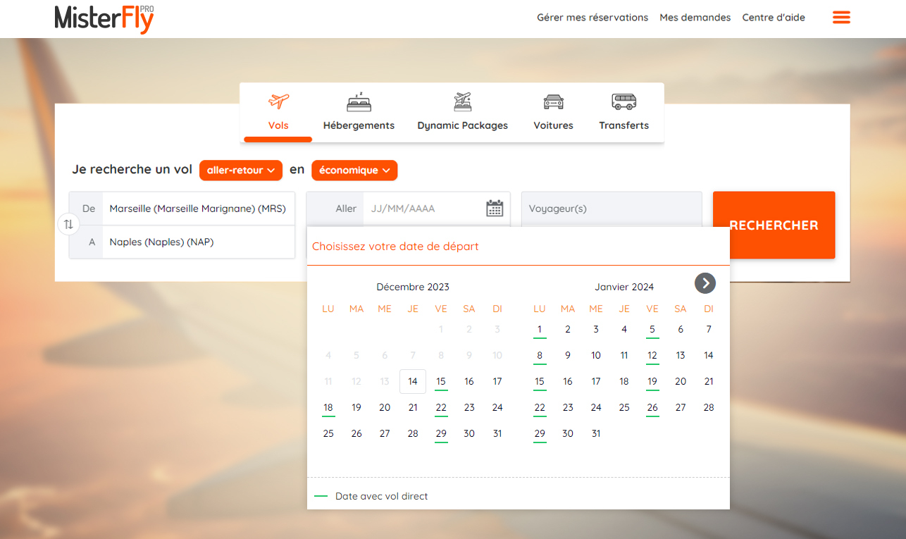Select the Vols plane icon tab
This screenshot has width=906, height=539.
click(278, 101)
